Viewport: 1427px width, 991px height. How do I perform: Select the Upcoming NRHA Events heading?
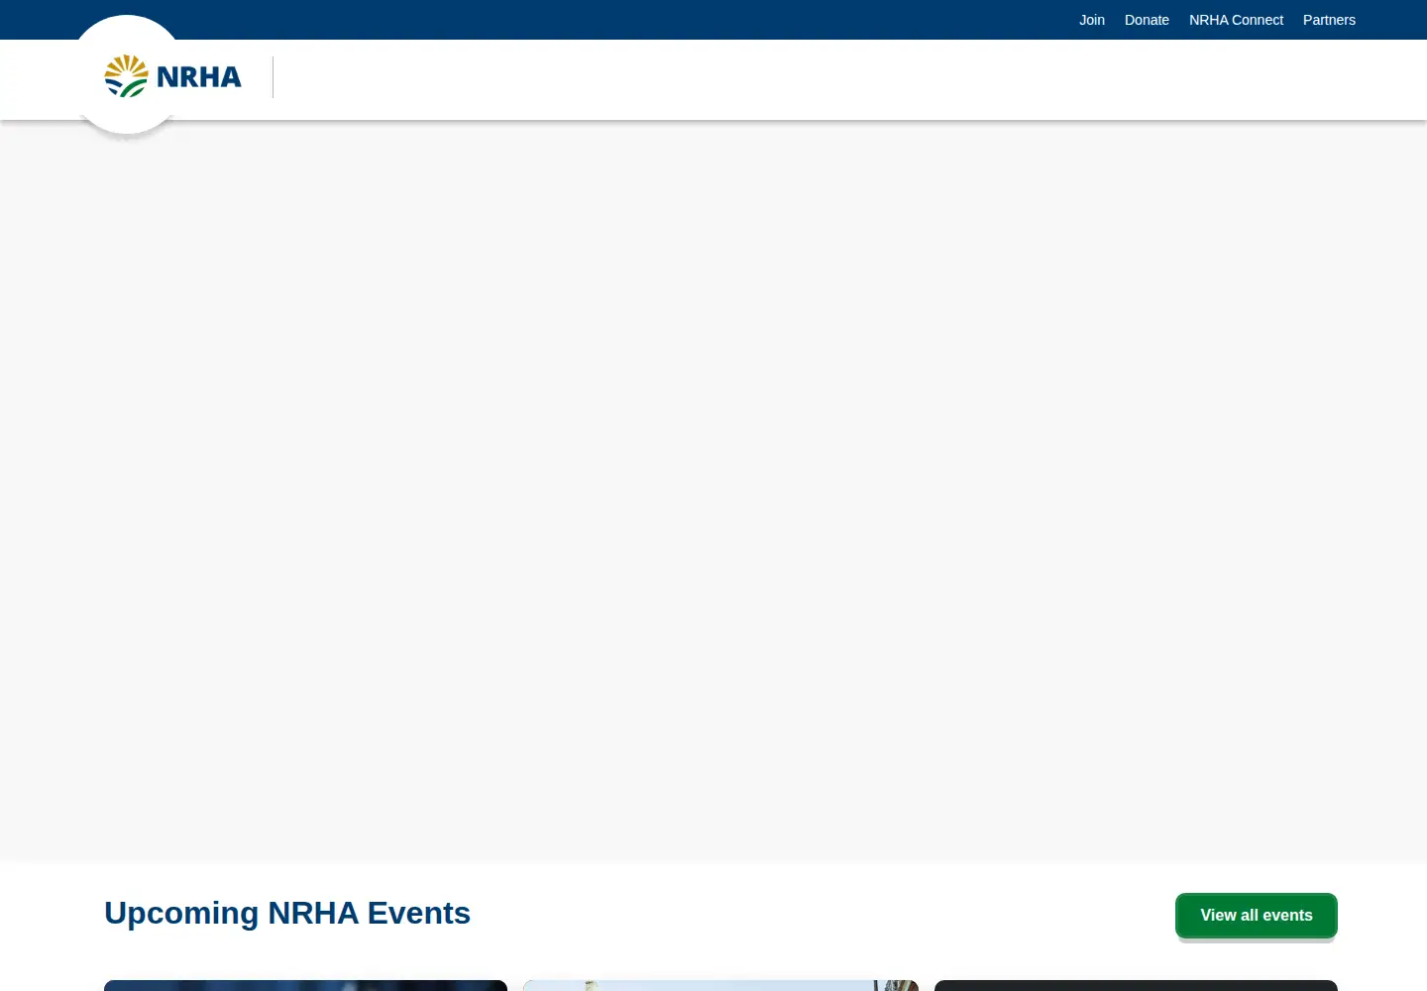pos(287,913)
